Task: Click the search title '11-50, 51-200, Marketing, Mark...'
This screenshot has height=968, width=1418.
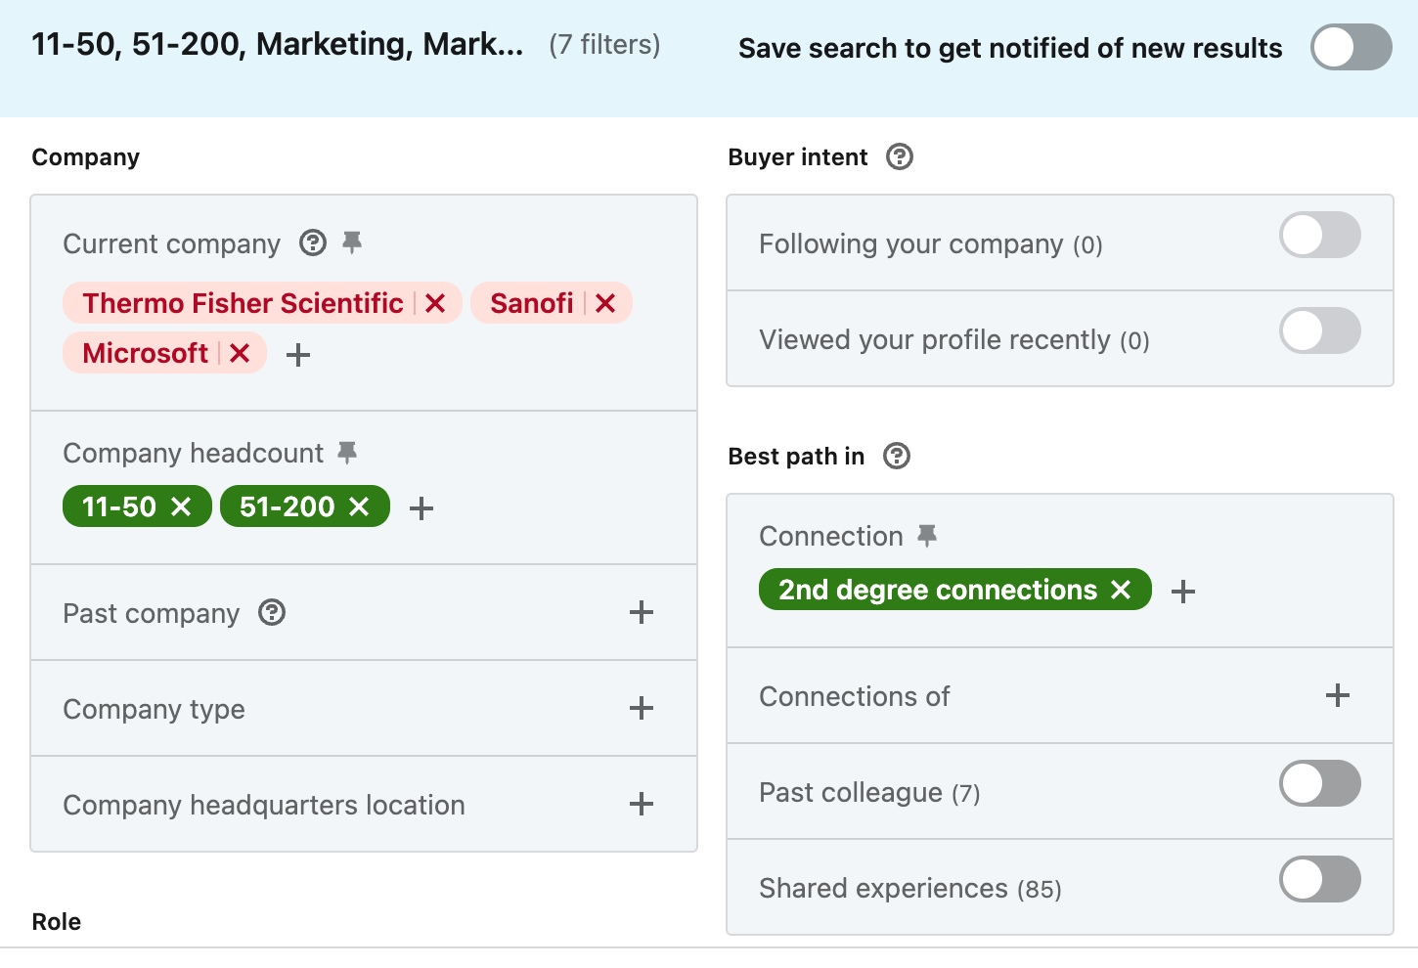Action: (x=278, y=44)
